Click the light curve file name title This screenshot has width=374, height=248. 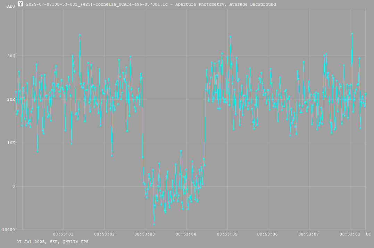click(x=151, y=5)
